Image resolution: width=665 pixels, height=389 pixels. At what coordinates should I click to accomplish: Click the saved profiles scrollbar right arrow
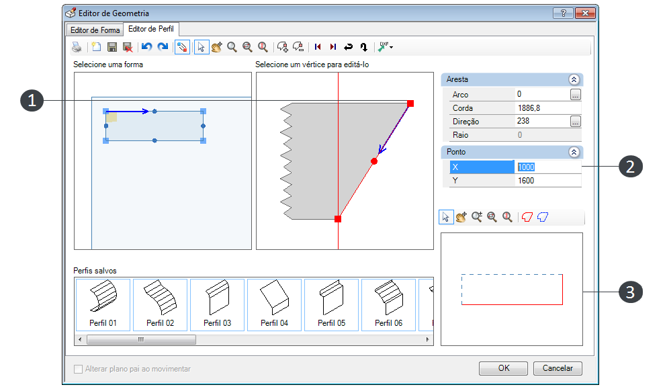(427, 339)
